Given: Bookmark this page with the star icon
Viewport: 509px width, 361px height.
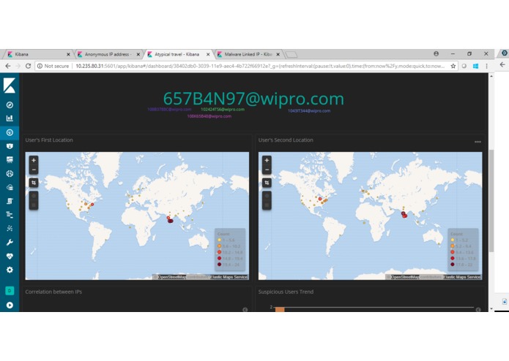Looking at the screenshot, I should [453, 66].
